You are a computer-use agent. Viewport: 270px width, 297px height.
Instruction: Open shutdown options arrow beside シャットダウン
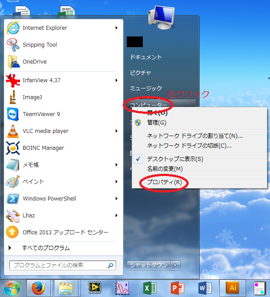point(175,265)
